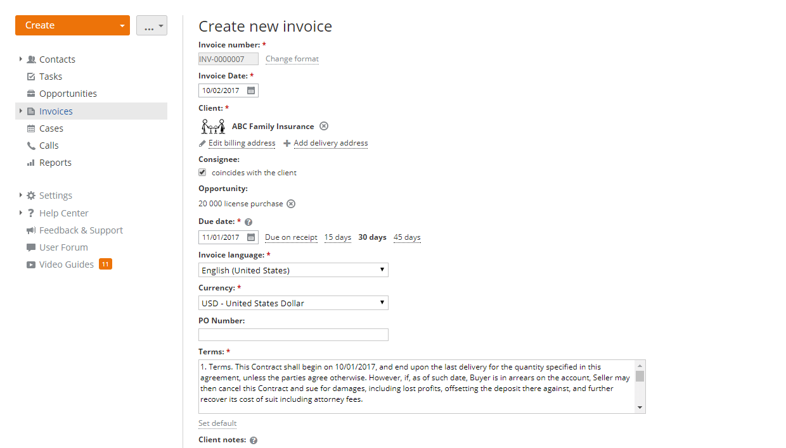Click the Due date help question mark
Image resolution: width=786 pixels, height=448 pixels.
coord(247,221)
